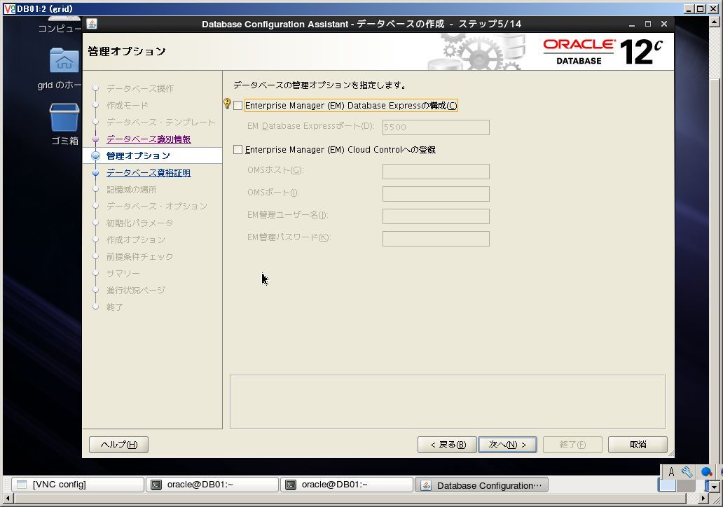Click 次へ(N) button to proceed
723x507 pixels.
(x=507, y=445)
